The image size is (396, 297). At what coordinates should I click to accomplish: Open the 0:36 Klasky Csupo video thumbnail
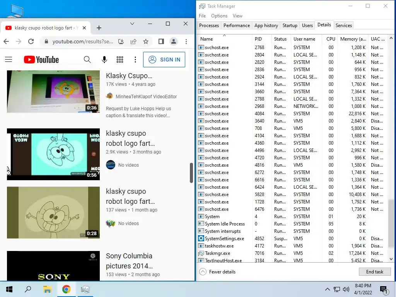tap(53, 91)
